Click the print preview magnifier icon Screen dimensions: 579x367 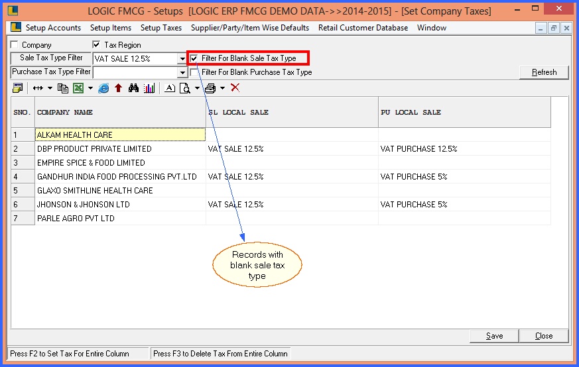(x=184, y=88)
